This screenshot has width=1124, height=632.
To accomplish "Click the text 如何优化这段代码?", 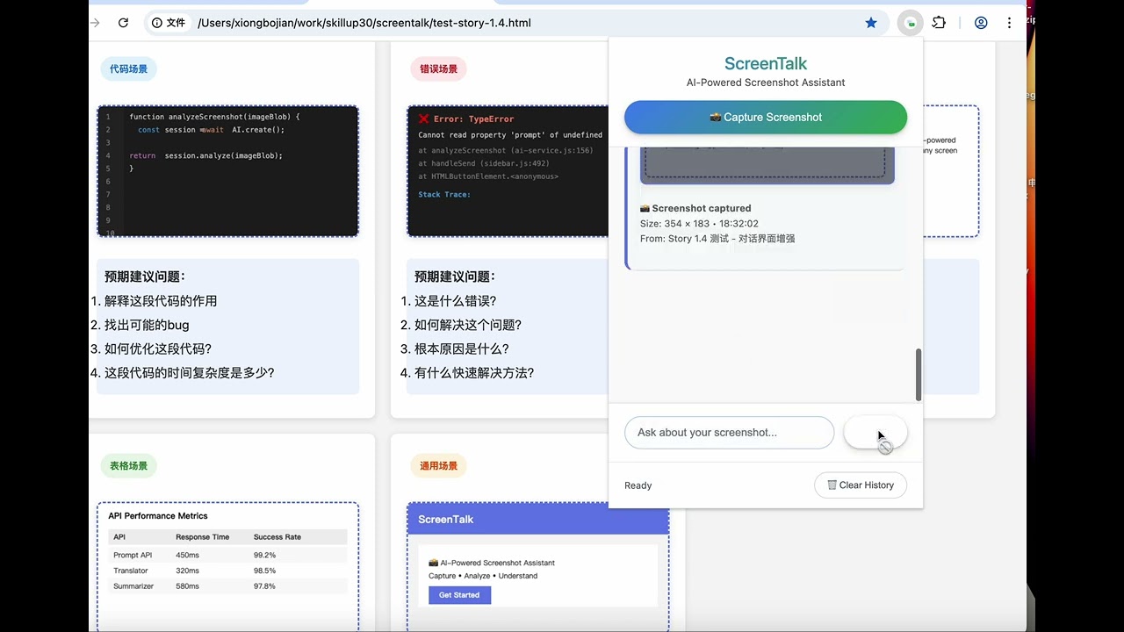I will tap(158, 348).
